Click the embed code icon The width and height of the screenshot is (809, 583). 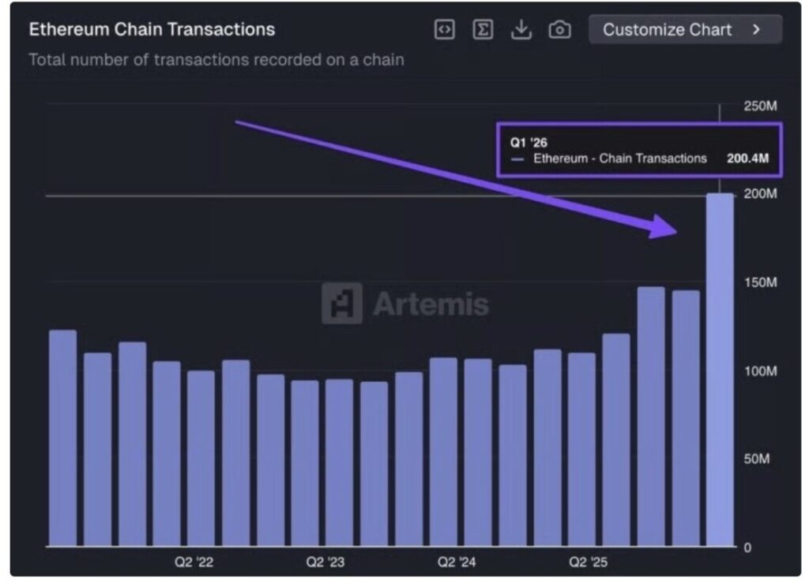point(445,30)
